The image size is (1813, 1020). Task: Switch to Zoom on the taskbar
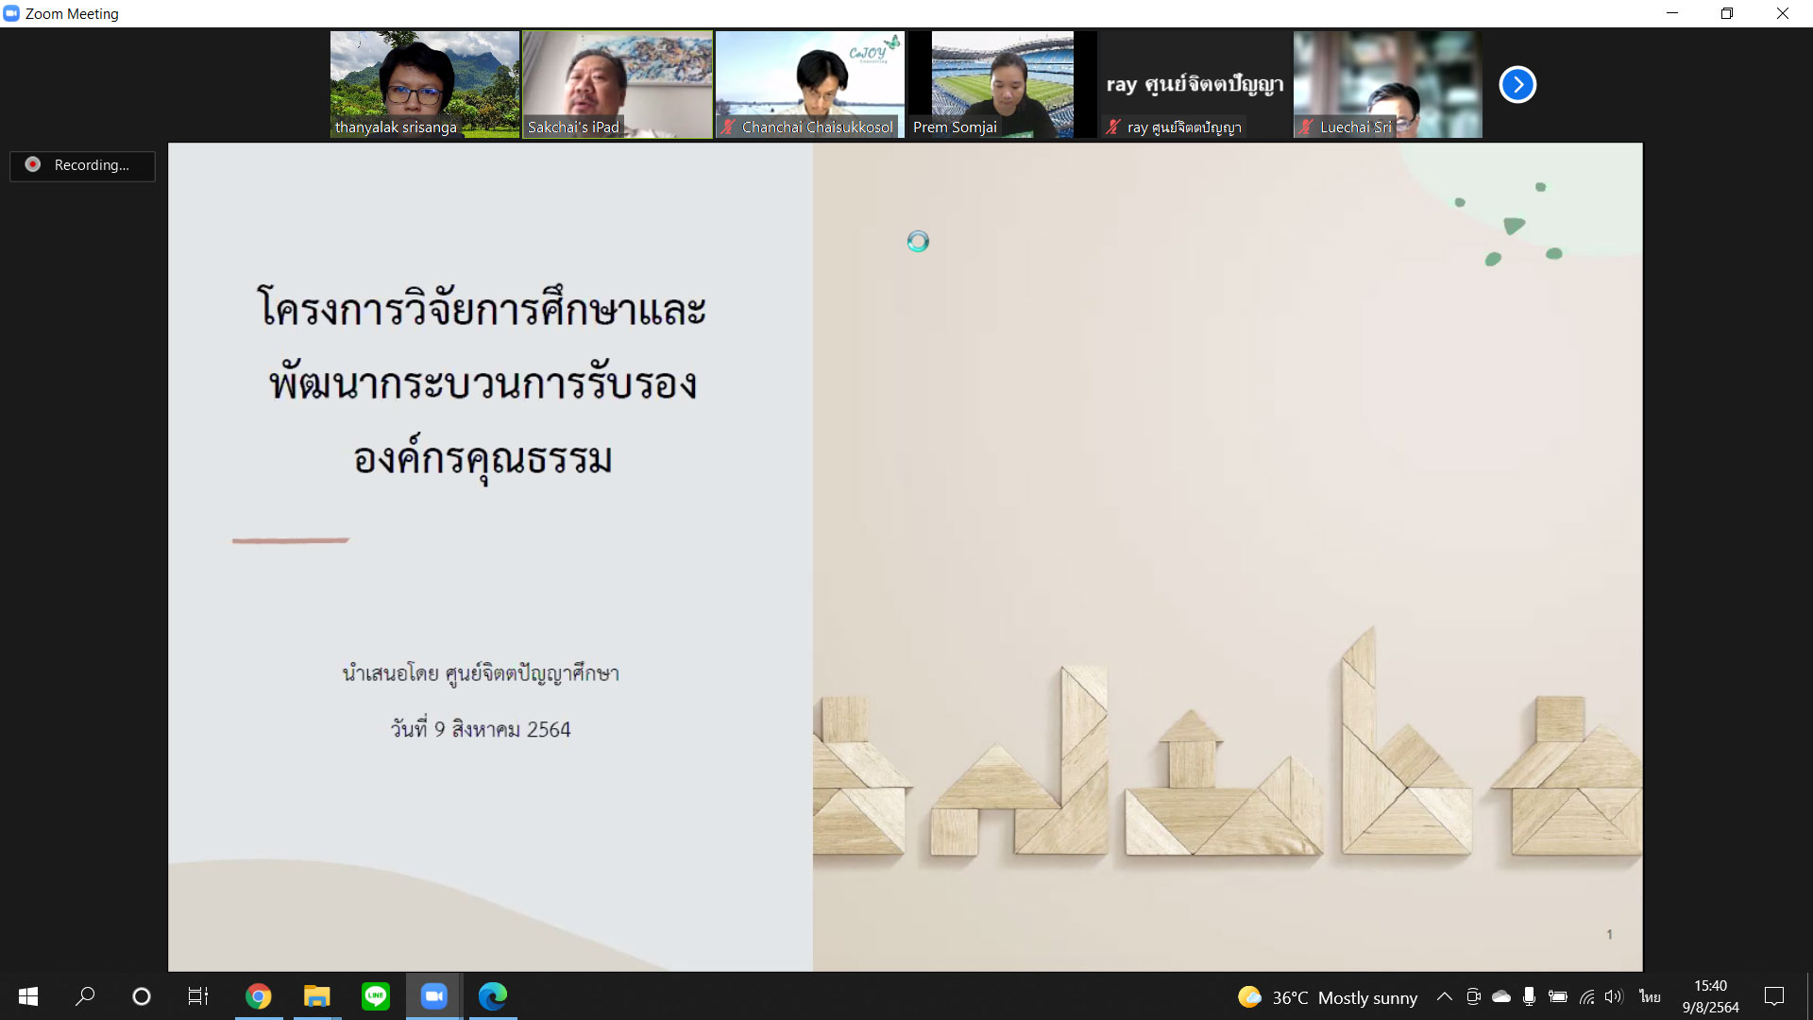[x=433, y=996]
